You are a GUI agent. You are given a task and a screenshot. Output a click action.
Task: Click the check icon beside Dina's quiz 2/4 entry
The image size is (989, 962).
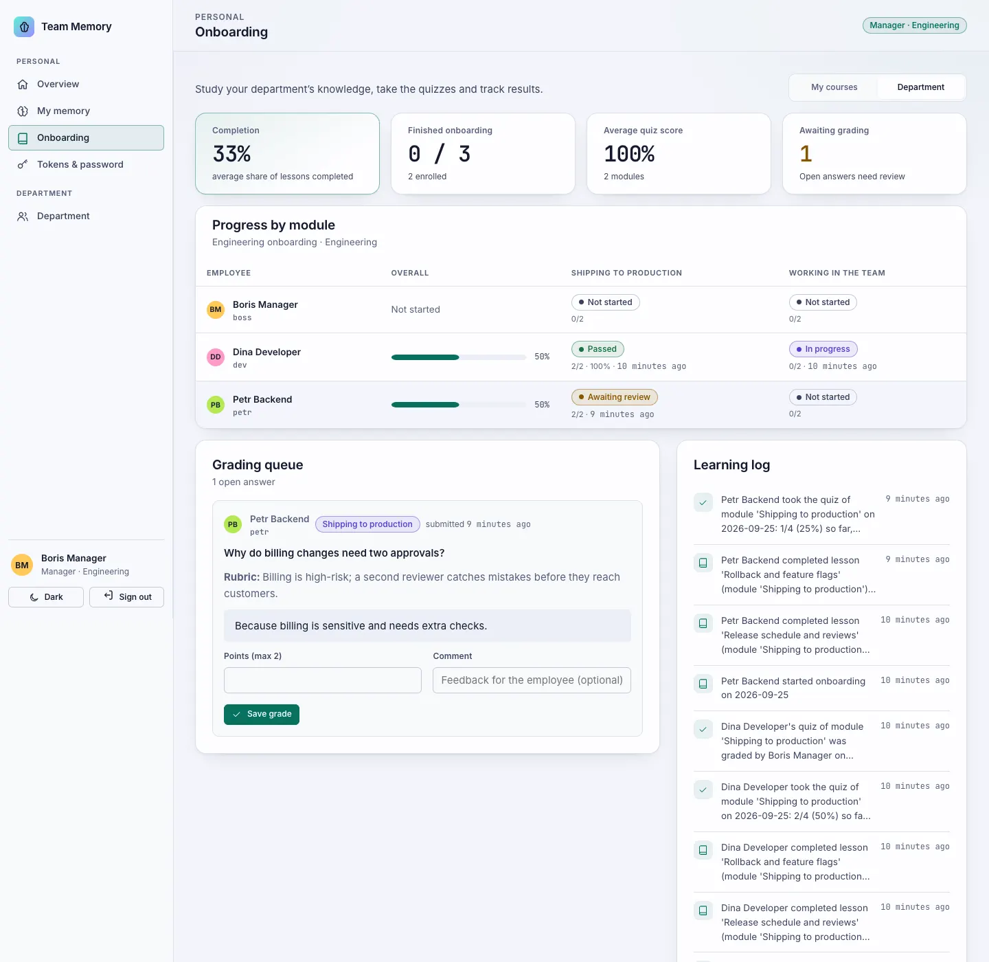[703, 790]
